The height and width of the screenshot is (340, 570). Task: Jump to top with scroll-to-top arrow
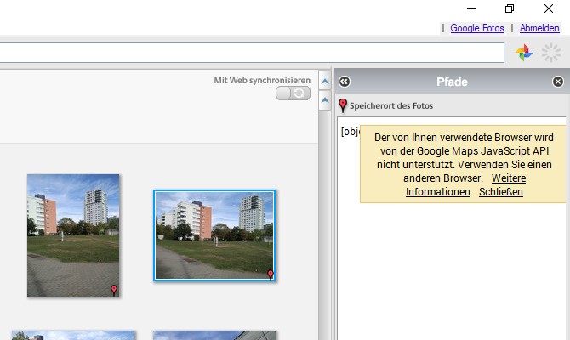click(325, 81)
